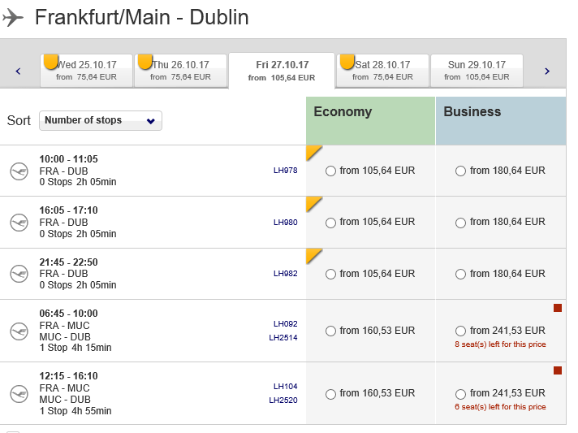This screenshot has height=433, width=578.
Task: Click the Business column header
Action: (501, 120)
